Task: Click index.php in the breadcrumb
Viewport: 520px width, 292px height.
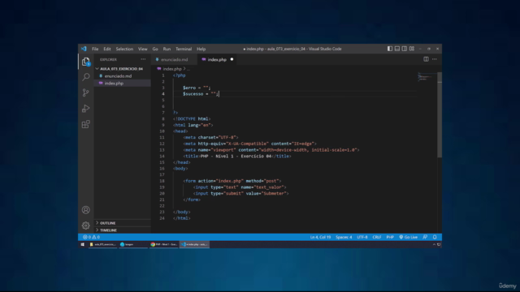Action: tap(172, 69)
